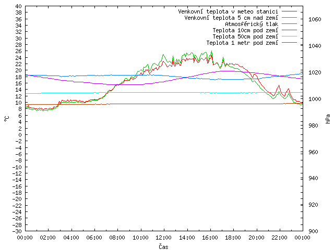Click the legend label 'Venkovní teplota v meteo stanici'
Image resolution: width=334 pixels, height=250 pixels.
click(228, 11)
